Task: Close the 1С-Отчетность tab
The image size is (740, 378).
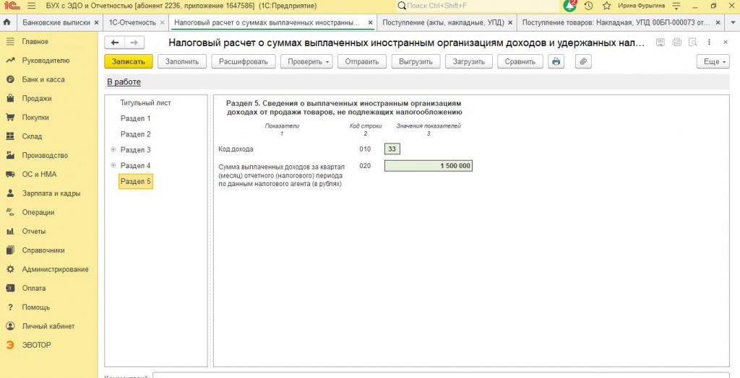Action: [x=163, y=22]
